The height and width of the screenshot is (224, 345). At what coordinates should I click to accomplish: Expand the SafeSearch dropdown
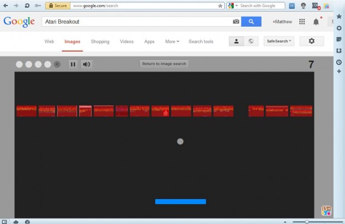pos(279,41)
